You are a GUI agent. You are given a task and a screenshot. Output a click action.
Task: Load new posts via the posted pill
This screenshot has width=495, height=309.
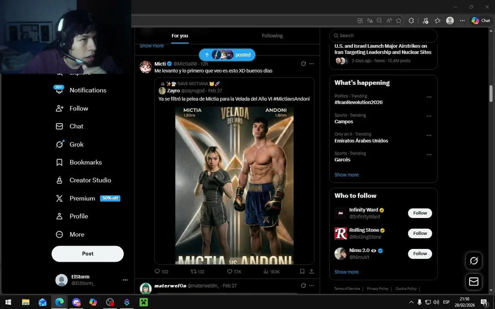227,55
